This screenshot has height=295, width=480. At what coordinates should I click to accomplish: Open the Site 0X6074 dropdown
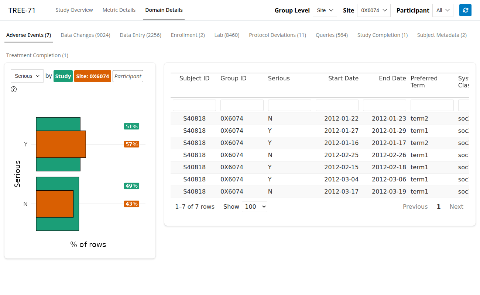[374, 10]
